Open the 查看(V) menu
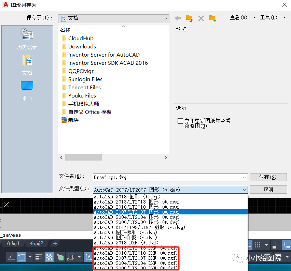 tap(242, 18)
